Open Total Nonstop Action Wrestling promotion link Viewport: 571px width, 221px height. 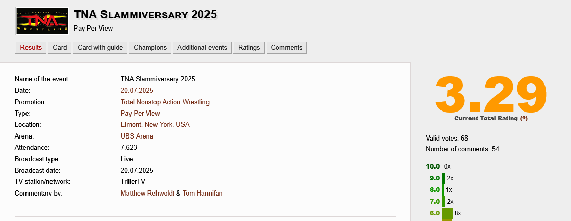(x=165, y=102)
